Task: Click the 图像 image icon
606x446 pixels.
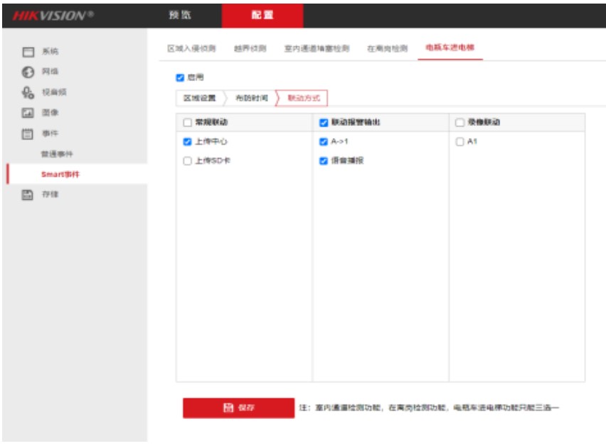Action: pyautogui.click(x=28, y=113)
